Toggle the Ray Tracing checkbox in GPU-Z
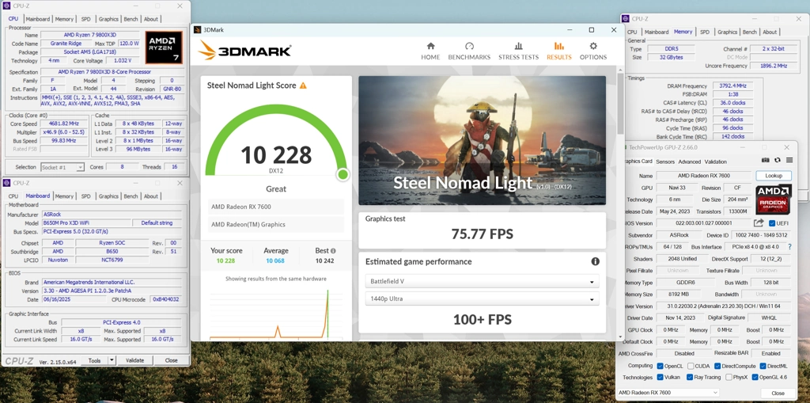Screen dimensions: 810x403 [690, 377]
